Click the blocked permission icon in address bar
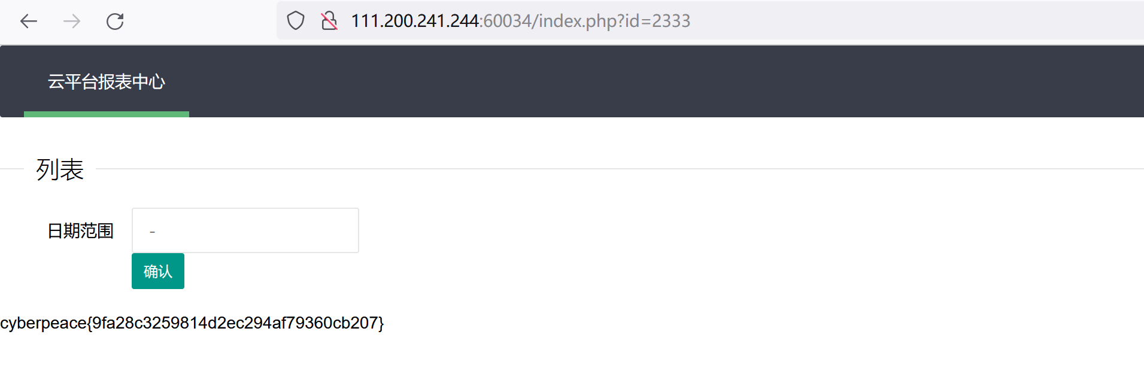The width and height of the screenshot is (1144, 386). [329, 21]
